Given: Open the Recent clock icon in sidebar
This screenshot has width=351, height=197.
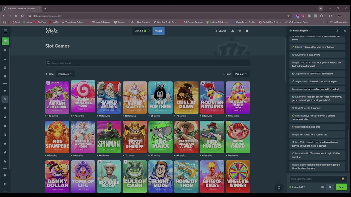Looking at the screenshot, I should pos(5,59).
